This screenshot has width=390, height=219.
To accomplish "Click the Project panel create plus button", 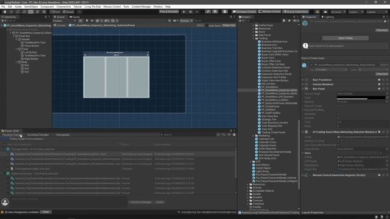I will tap(241, 21).
